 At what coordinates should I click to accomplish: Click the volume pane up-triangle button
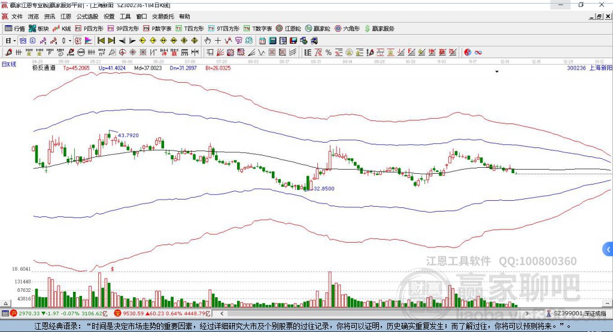point(5,303)
